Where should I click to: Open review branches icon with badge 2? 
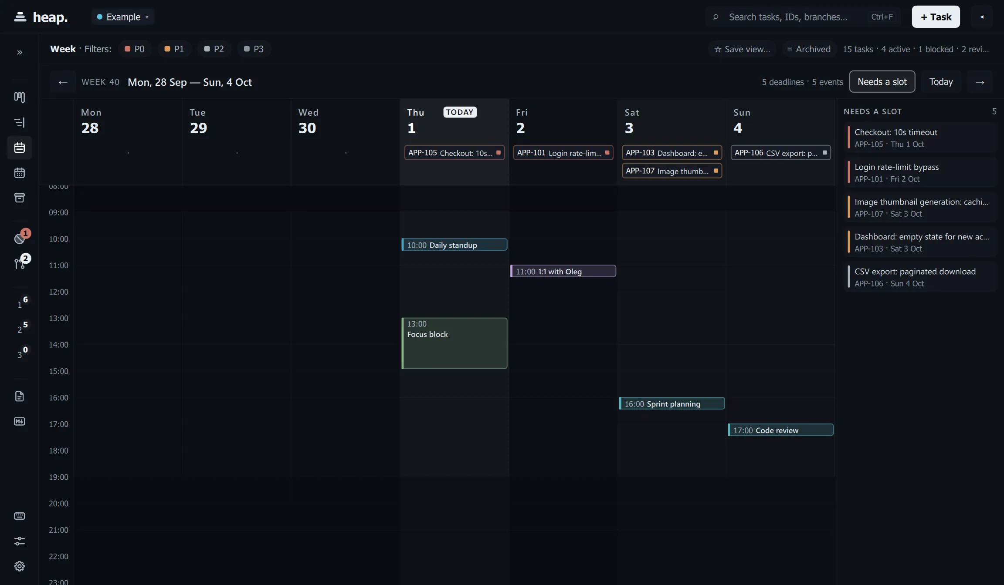coord(20,263)
